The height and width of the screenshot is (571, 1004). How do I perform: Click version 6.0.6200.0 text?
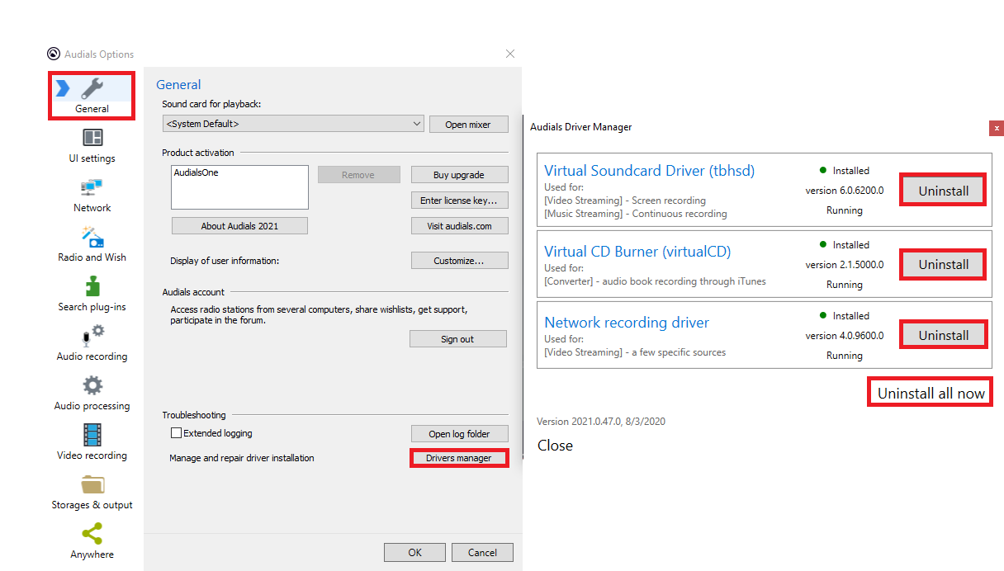pyautogui.click(x=845, y=191)
